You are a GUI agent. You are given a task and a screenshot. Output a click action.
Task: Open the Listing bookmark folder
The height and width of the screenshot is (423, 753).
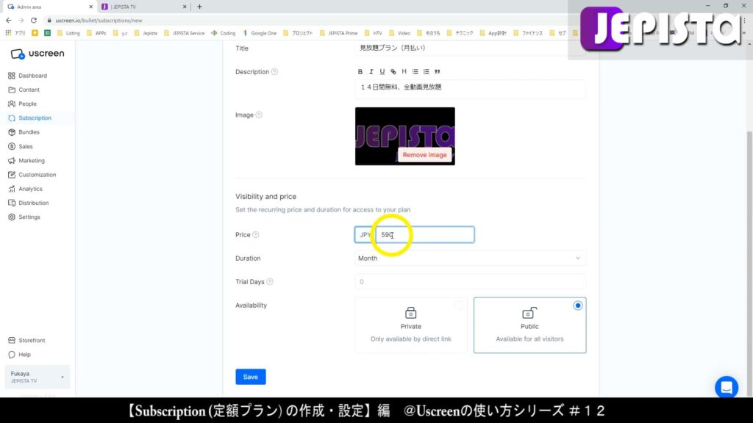tap(68, 33)
